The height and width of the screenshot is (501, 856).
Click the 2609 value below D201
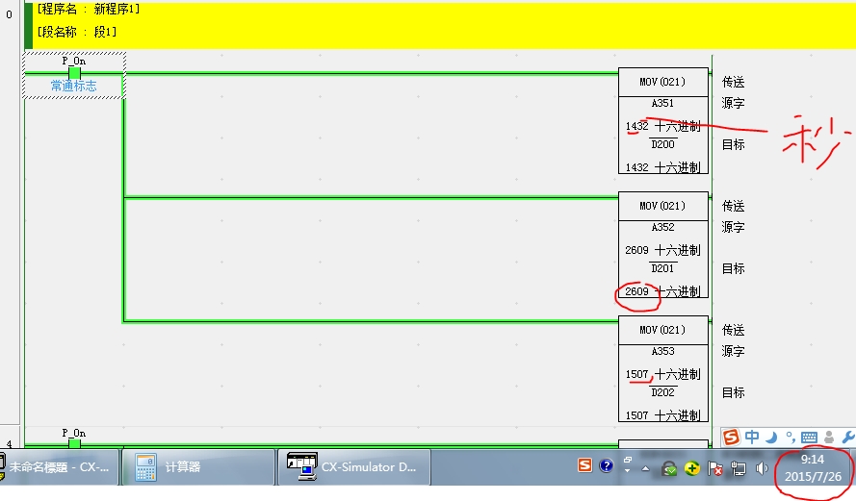pyautogui.click(x=637, y=291)
